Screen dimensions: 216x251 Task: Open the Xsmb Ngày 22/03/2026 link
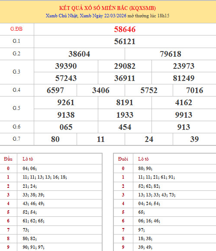coord(103,16)
